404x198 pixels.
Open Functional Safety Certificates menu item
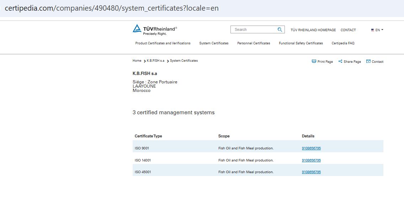click(301, 43)
